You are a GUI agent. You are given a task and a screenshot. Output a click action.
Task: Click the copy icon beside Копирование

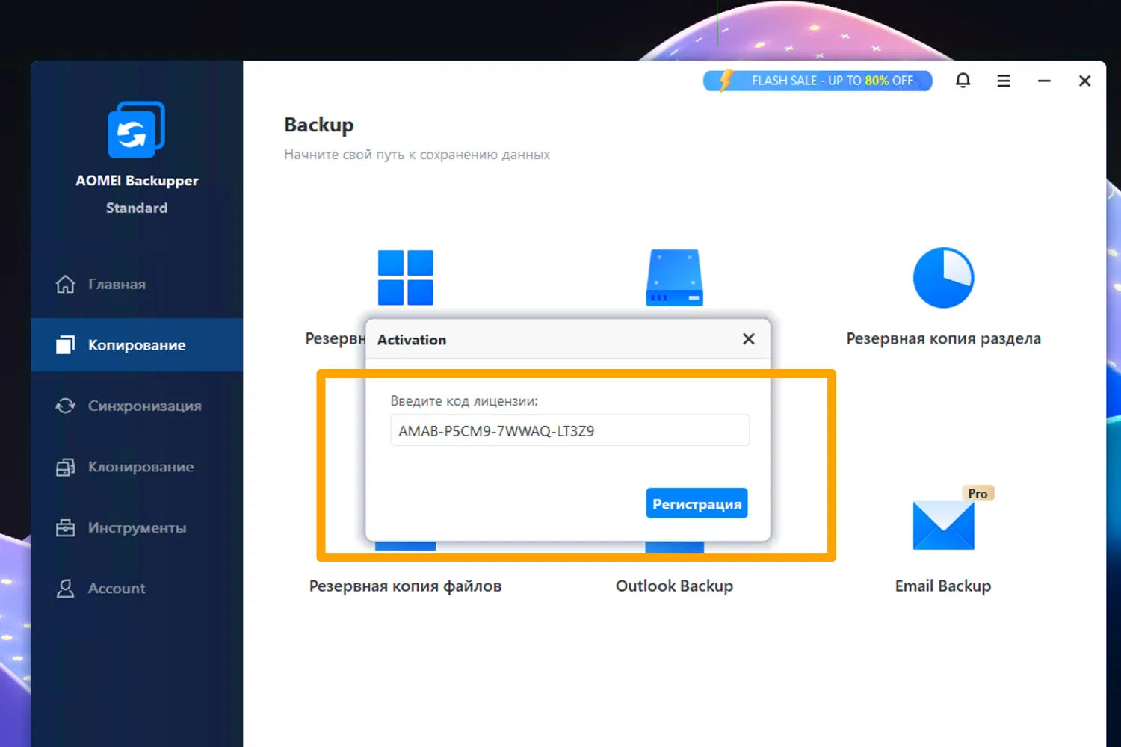click(x=66, y=344)
